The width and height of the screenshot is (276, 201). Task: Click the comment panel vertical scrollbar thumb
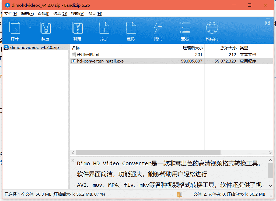click(271, 170)
